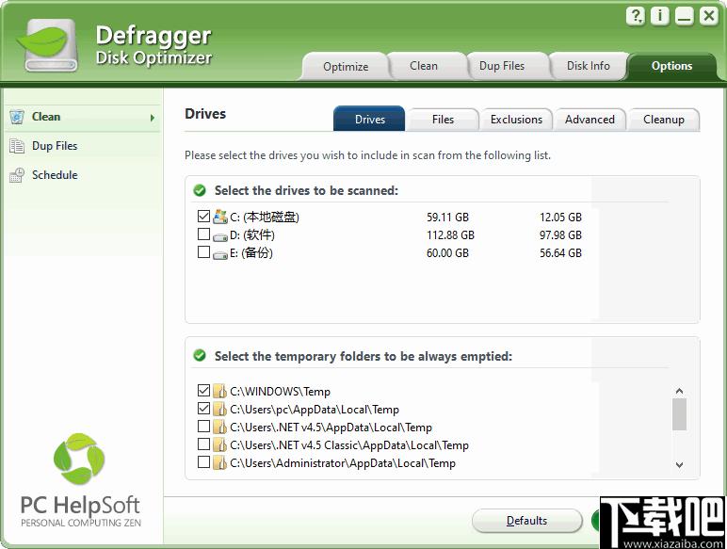
Task: Click the 12.05 GB free space value
Action: (560, 217)
